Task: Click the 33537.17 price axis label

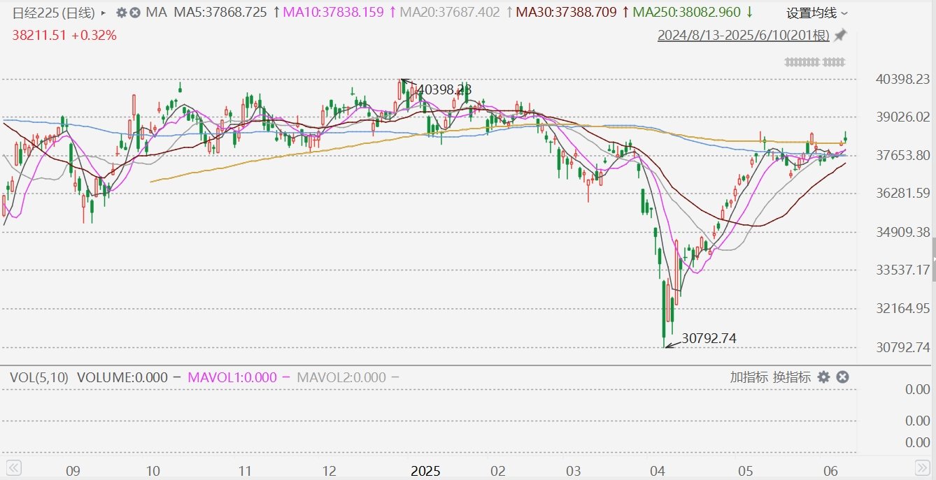Action: (902, 270)
